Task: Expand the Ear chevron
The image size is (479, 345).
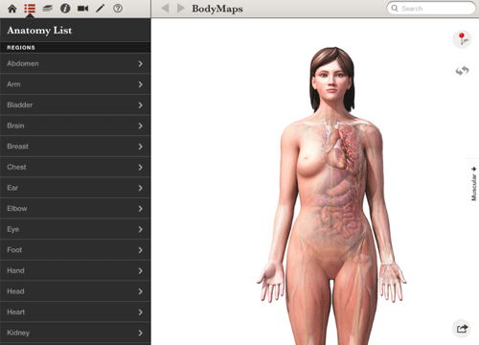Action: (x=141, y=188)
